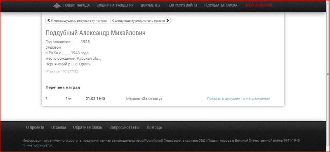Screen dimensions: 330x152
Task: Open the О проекте footer link
Action: click(35, 127)
